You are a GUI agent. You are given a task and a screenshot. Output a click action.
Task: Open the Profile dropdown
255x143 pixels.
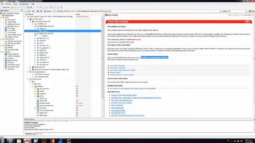coord(246,11)
